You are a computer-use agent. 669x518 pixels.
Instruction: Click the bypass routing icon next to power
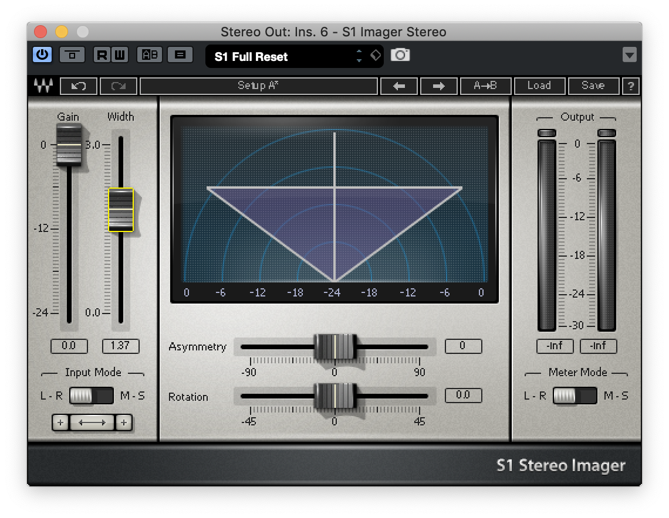tap(72, 55)
